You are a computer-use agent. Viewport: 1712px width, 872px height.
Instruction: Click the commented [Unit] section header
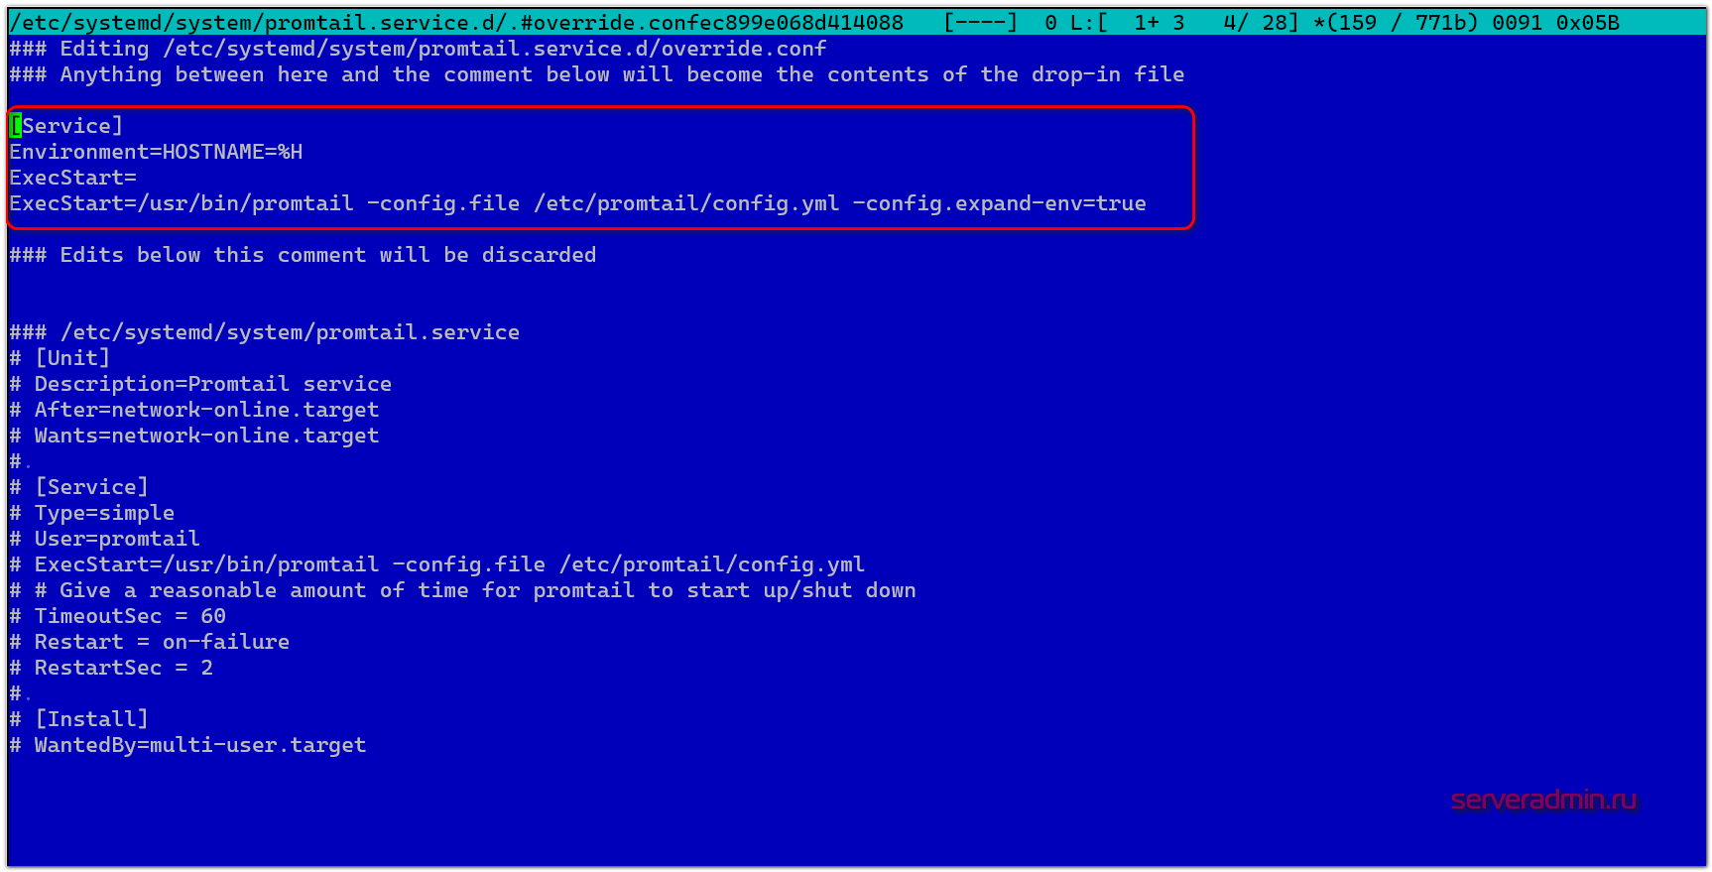(x=72, y=358)
